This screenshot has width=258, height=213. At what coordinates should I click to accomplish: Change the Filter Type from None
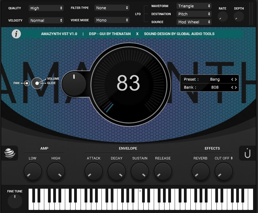(112, 8)
